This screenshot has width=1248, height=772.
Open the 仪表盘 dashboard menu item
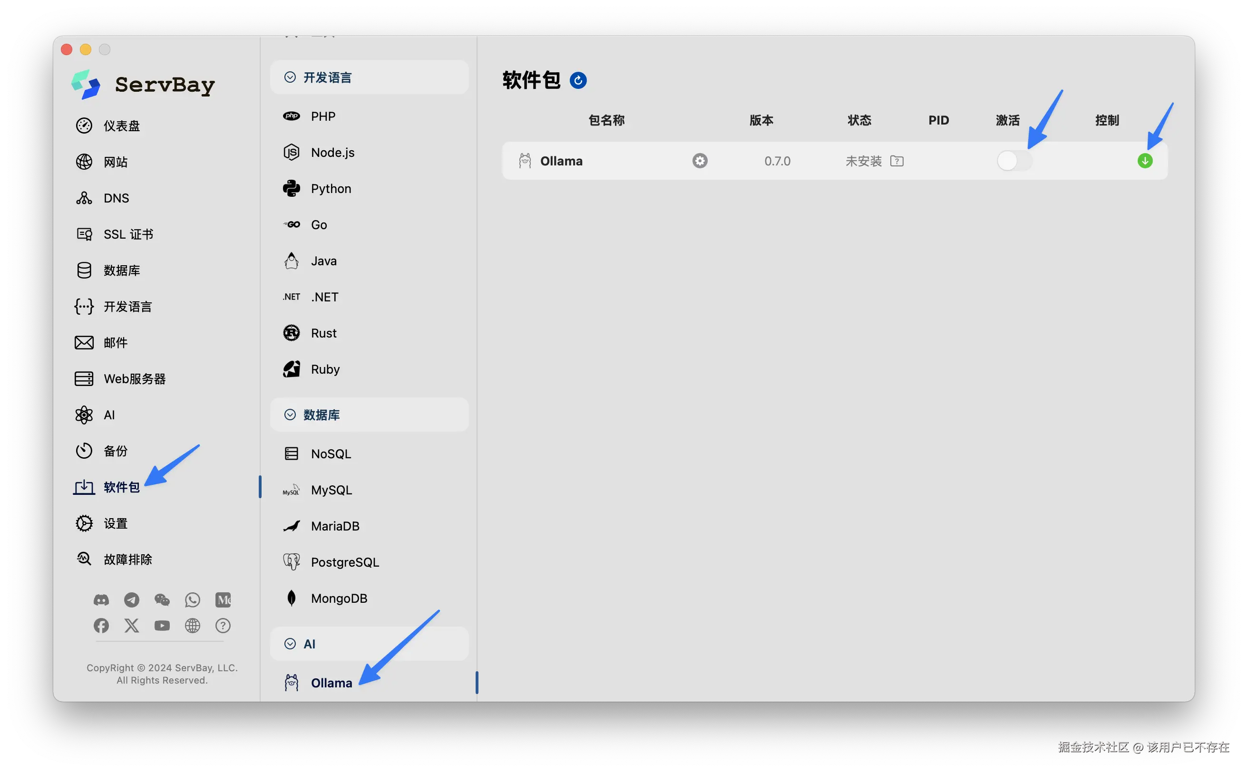click(x=121, y=125)
